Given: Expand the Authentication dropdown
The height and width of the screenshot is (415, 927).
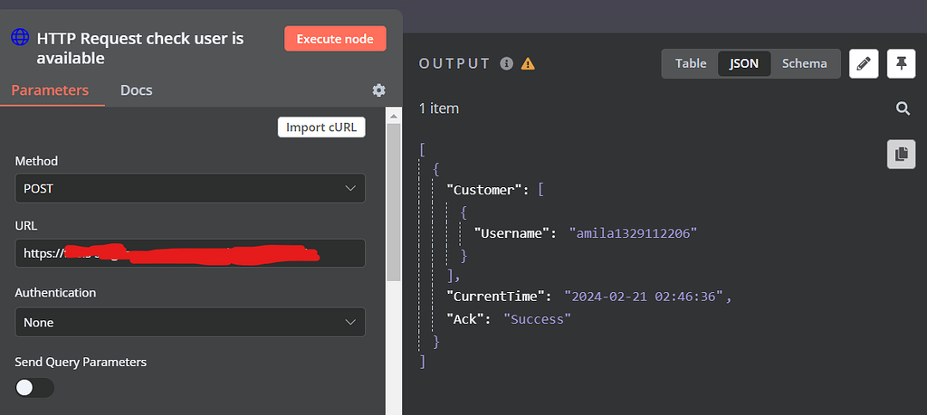Looking at the screenshot, I should (190, 322).
